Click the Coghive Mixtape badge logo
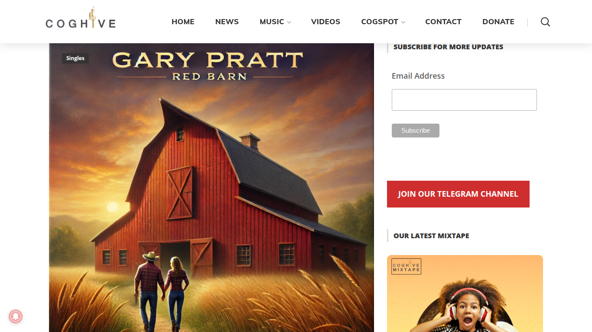592x332 pixels. point(406,267)
